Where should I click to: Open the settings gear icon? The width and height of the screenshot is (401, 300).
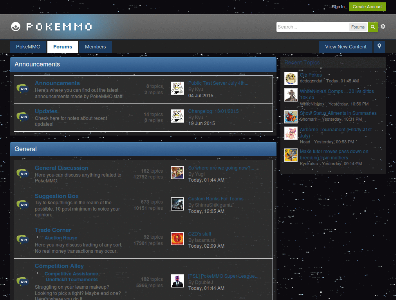click(383, 27)
